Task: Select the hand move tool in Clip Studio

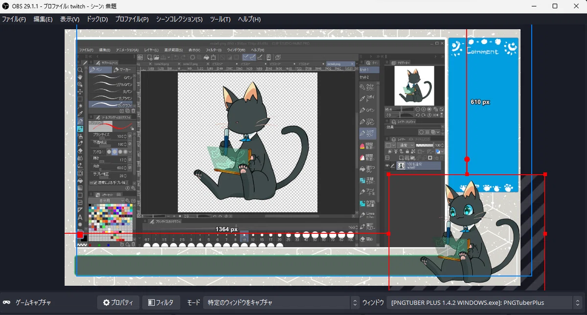Action: pos(80,77)
